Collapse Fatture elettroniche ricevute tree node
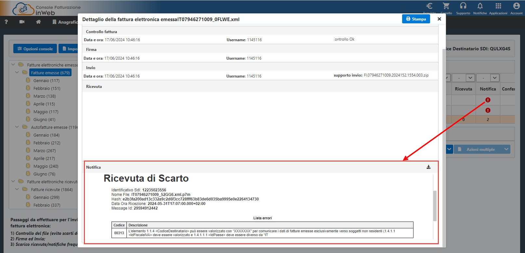Screen dimensions: 525x253 [13, 181]
